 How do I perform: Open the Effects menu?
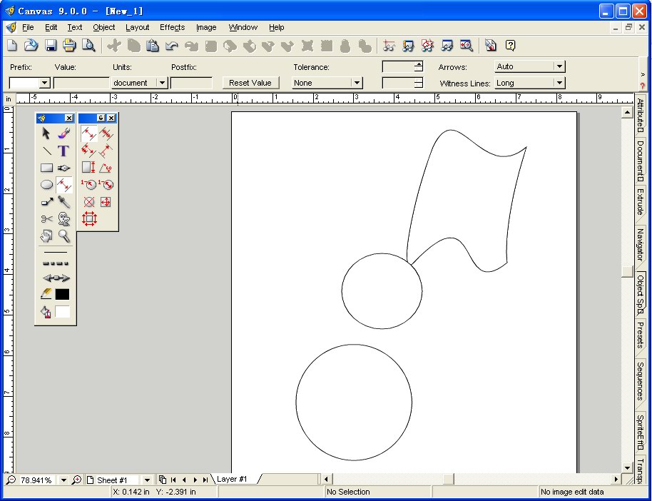[x=172, y=27]
